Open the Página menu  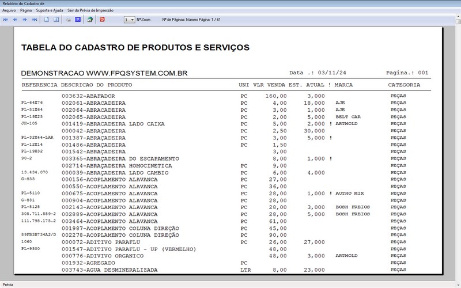click(26, 10)
